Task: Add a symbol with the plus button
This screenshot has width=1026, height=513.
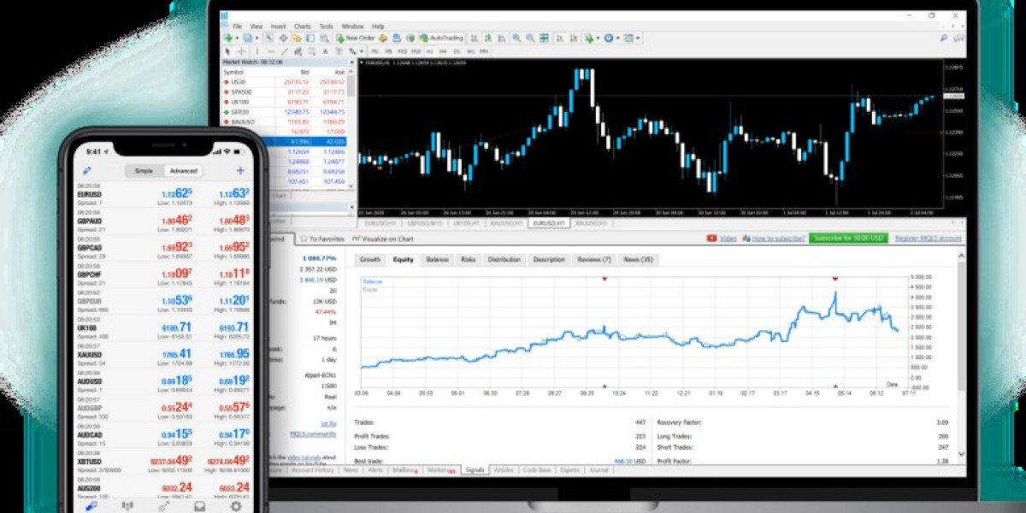Action: tap(240, 170)
